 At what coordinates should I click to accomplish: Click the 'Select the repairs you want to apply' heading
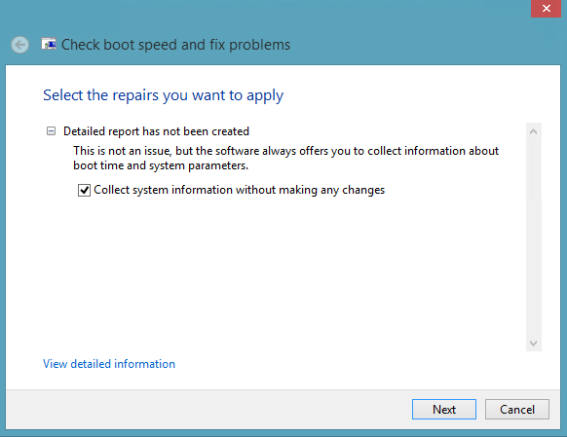[x=163, y=95]
